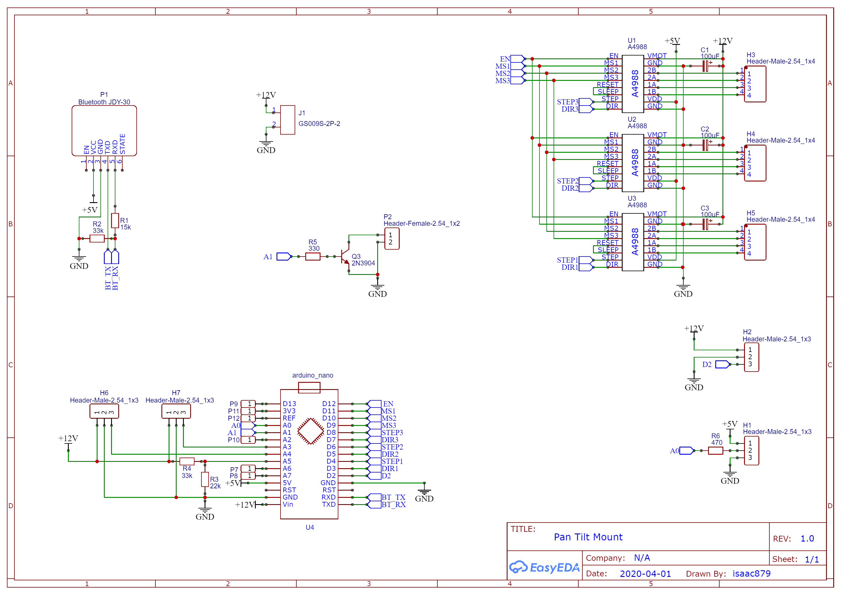Click the arduino_nano label text
Screen dimensions: 841x595
click(312, 376)
